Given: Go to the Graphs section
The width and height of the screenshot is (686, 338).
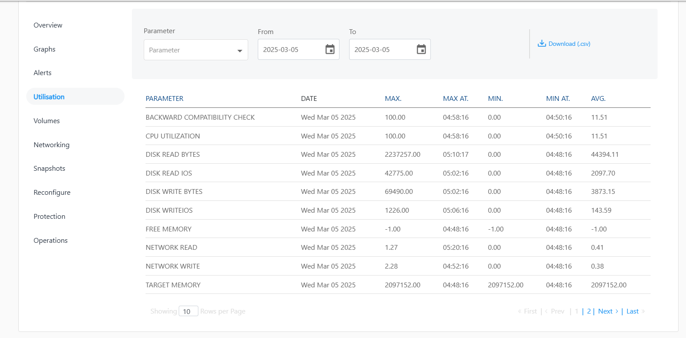Looking at the screenshot, I should [45, 49].
